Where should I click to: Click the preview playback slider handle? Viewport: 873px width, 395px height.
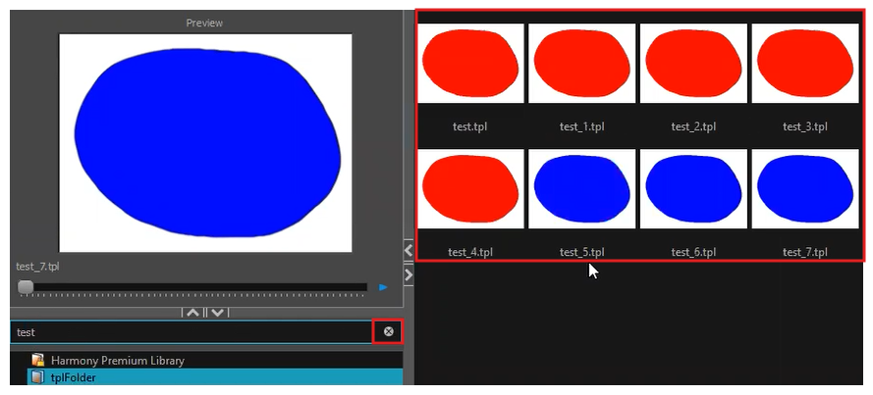26,287
